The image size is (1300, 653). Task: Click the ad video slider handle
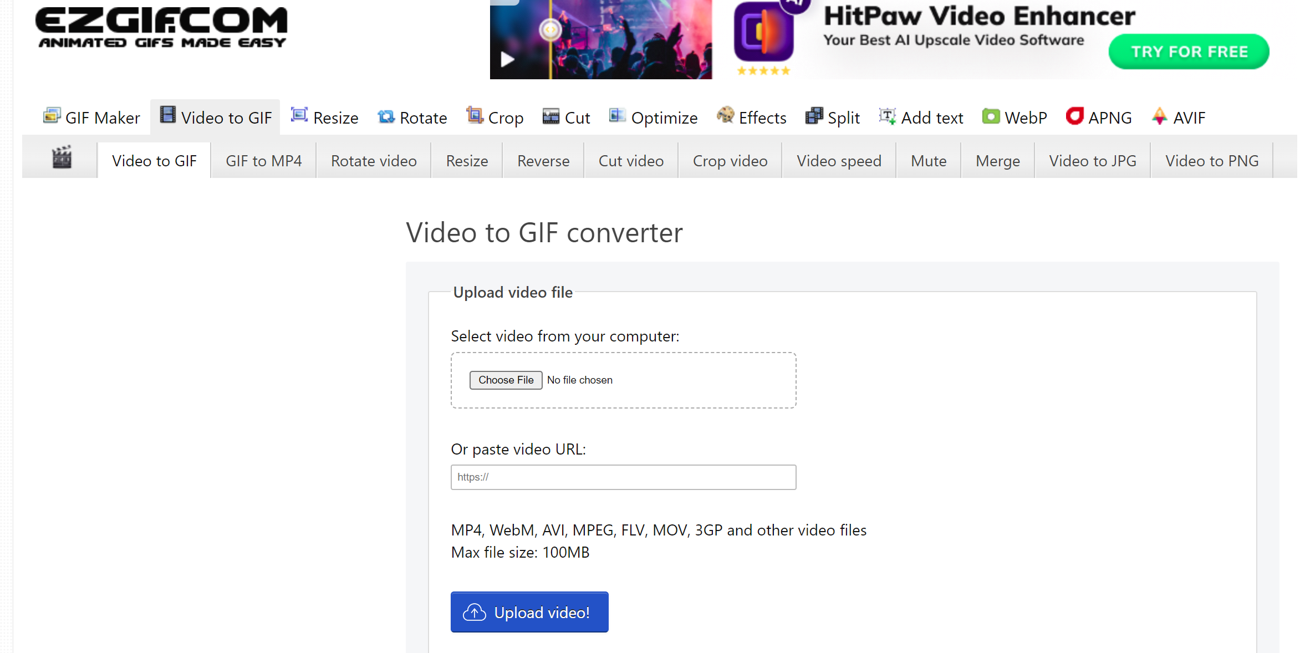tap(550, 29)
